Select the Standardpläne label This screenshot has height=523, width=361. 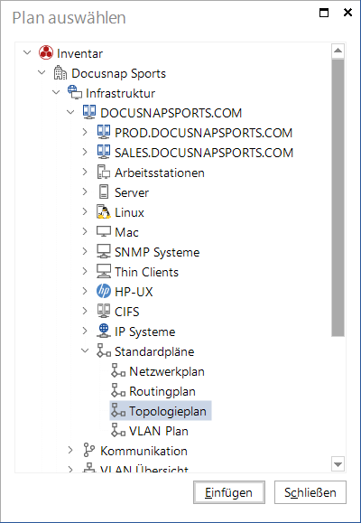click(154, 351)
